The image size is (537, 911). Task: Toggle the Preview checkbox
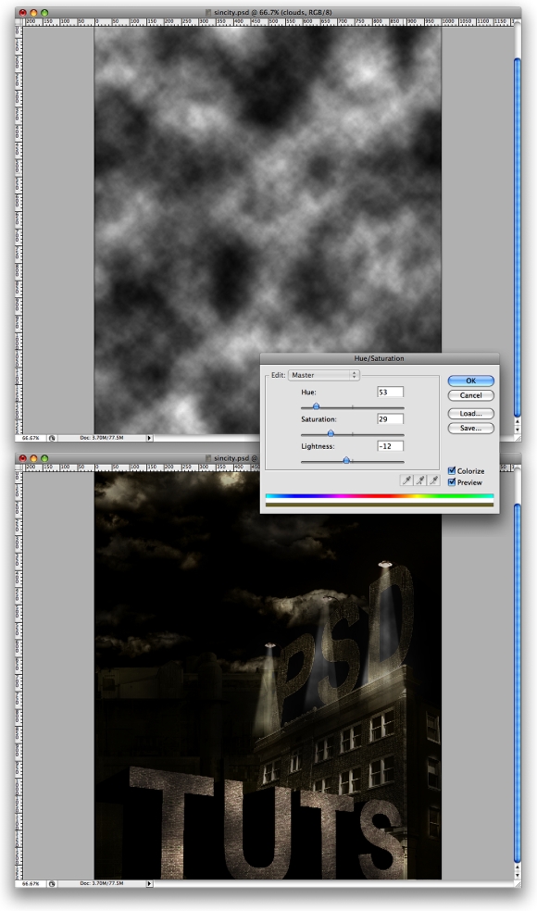tap(452, 482)
